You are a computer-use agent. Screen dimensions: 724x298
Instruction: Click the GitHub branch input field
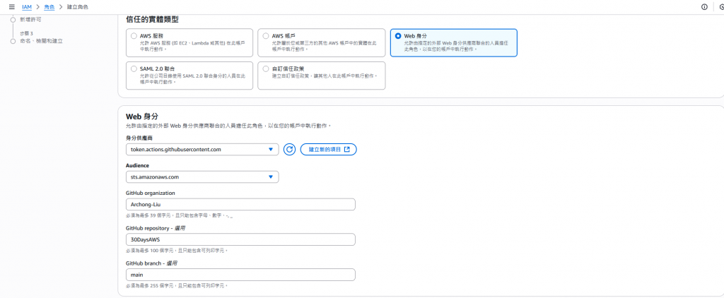[240, 275]
